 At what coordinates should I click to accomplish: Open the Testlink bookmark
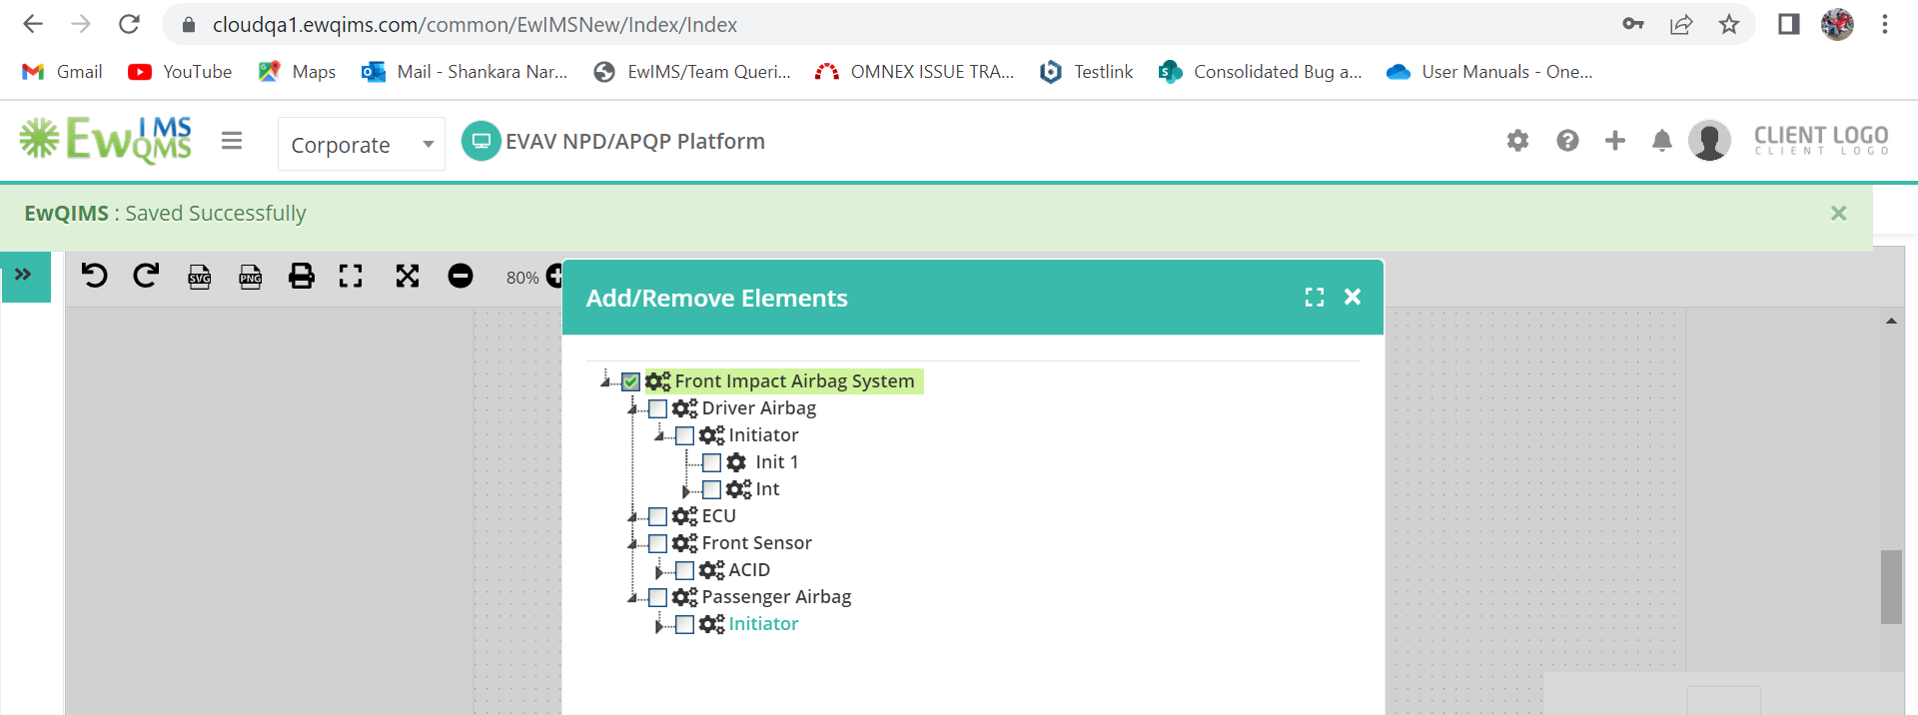click(x=1086, y=72)
